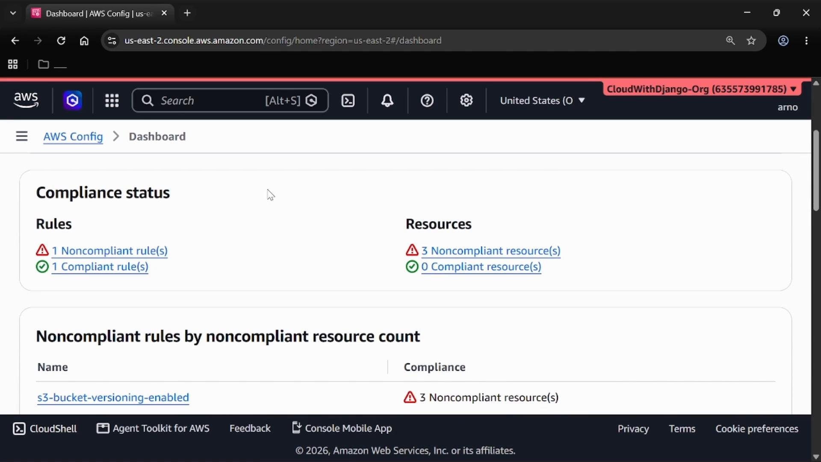Open the AWS services grid menu
The height and width of the screenshot is (462, 821).
[x=112, y=101]
